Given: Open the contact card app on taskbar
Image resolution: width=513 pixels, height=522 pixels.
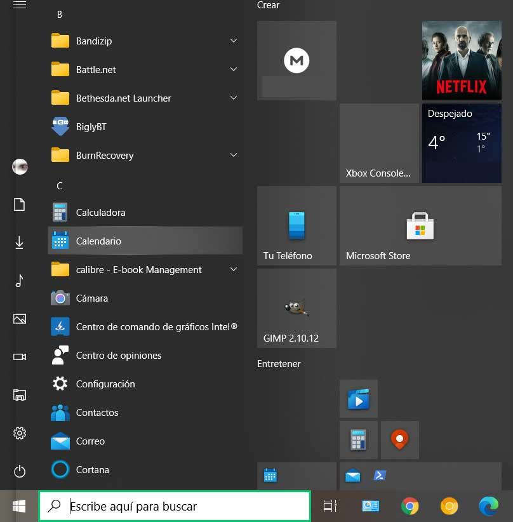Looking at the screenshot, I should click(x=370, y=506).
